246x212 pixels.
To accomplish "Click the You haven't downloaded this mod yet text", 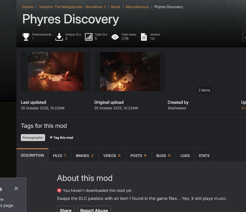I will coord(97,190).
